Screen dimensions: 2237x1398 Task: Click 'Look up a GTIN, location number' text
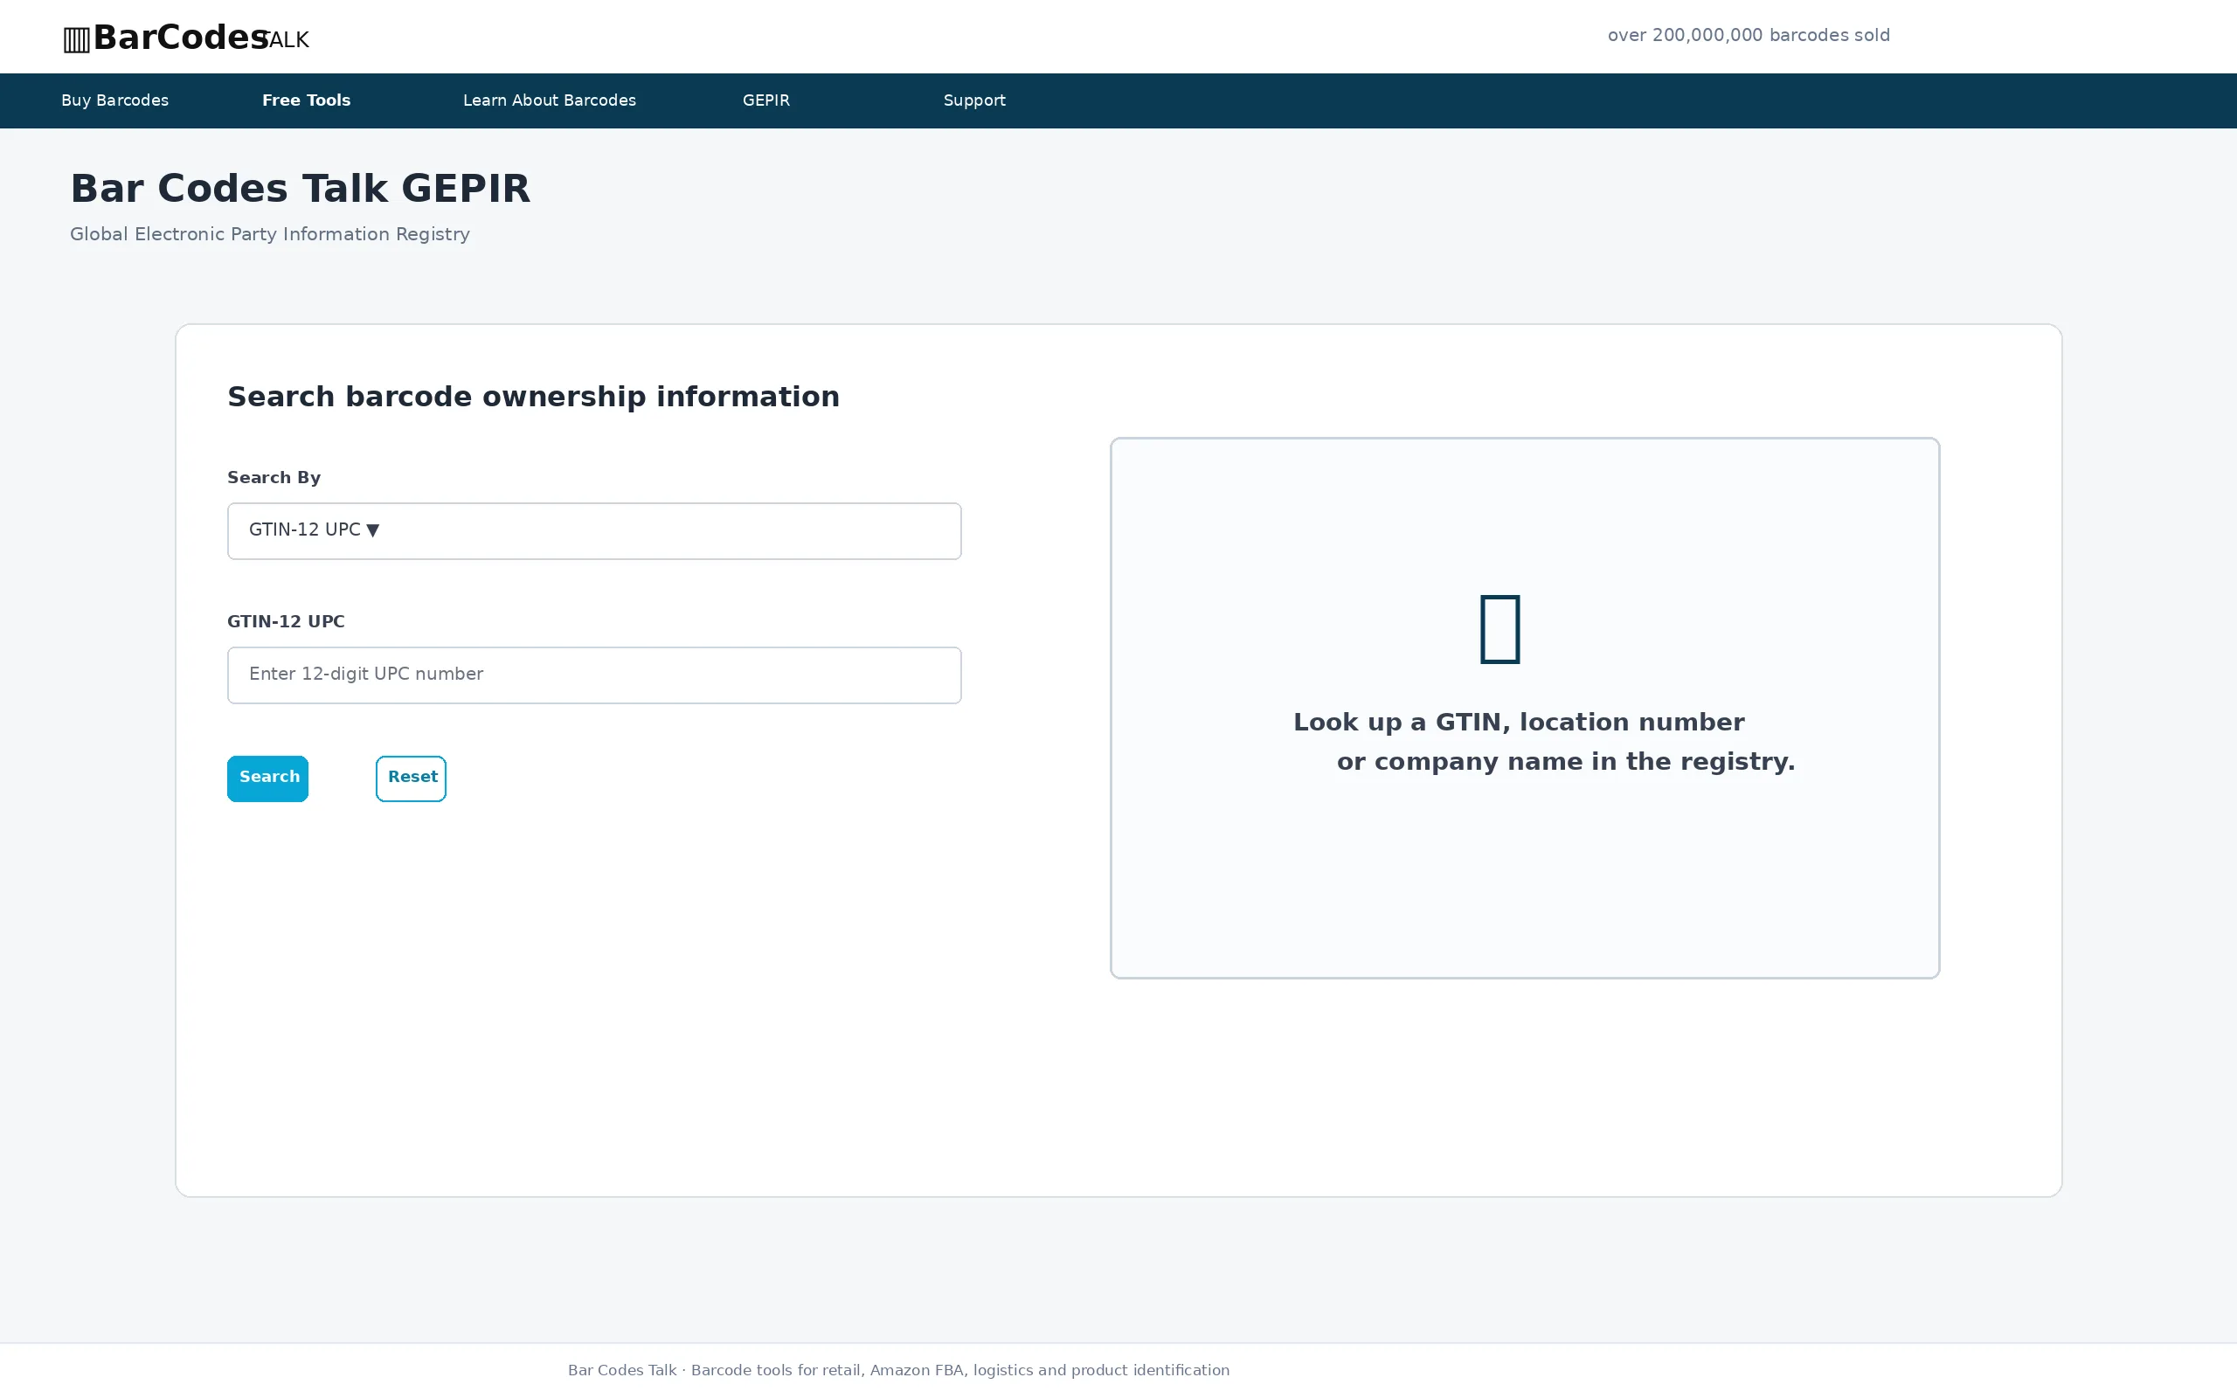point(1519,722)
